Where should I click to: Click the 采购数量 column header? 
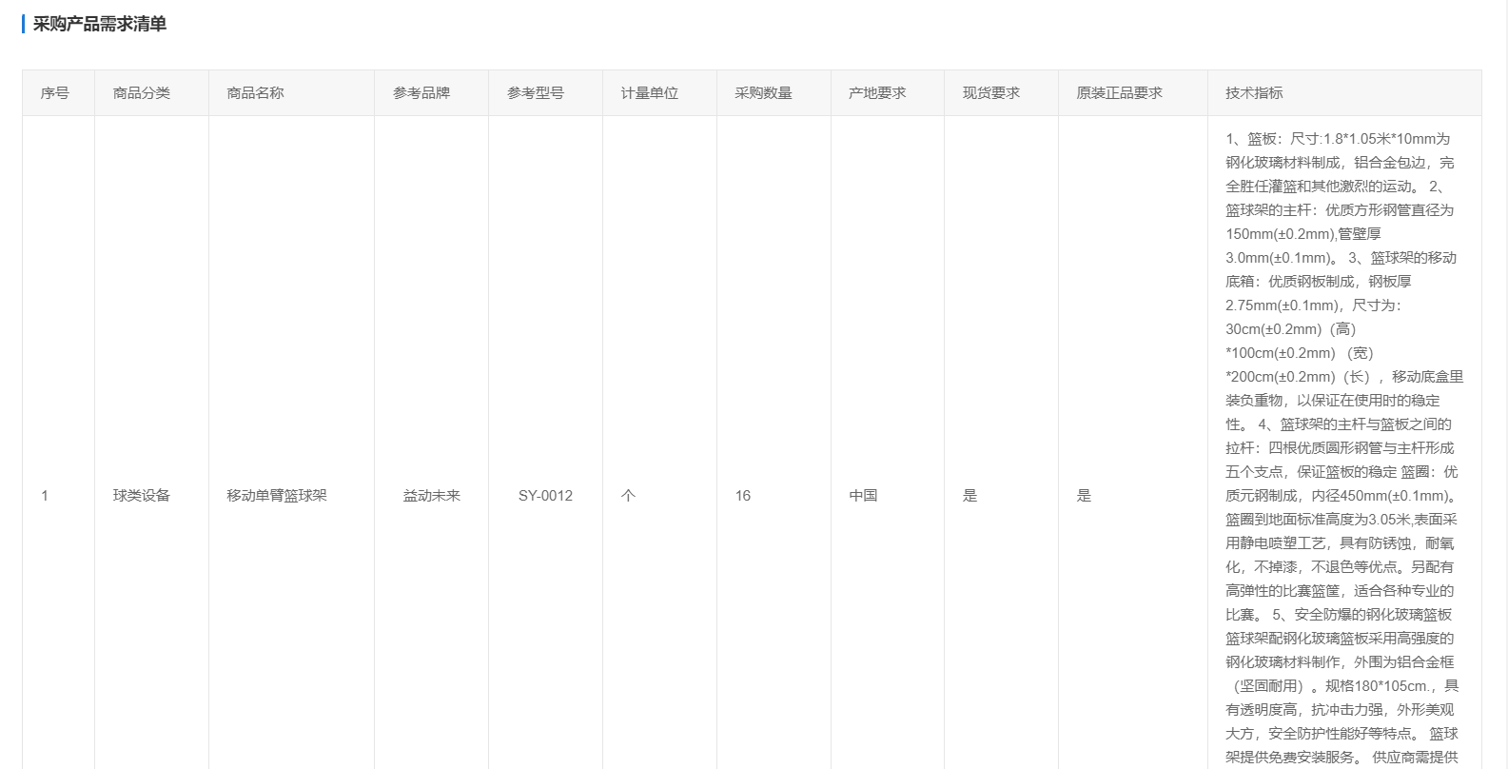[763, 93]
